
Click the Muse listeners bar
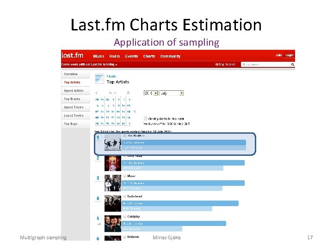[183, 183]
